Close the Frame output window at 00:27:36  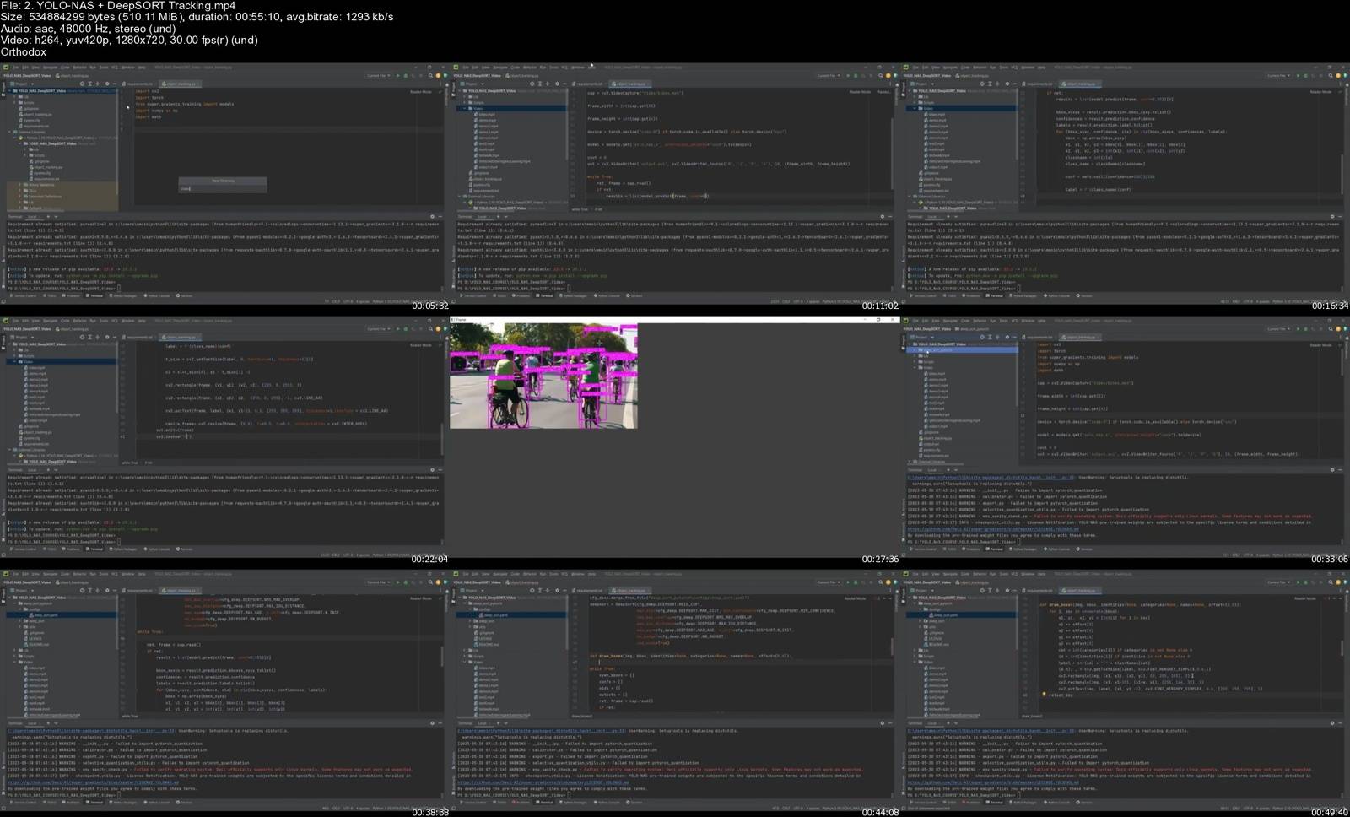tap(893, 320)
